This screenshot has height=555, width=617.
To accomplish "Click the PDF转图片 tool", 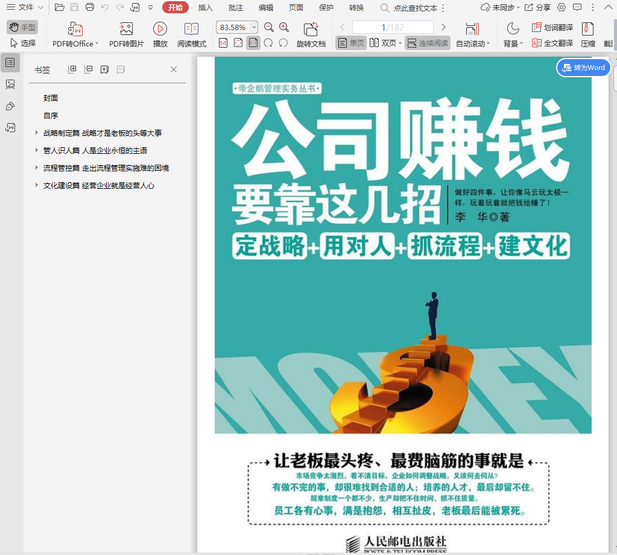I will (x=126, y=34).
